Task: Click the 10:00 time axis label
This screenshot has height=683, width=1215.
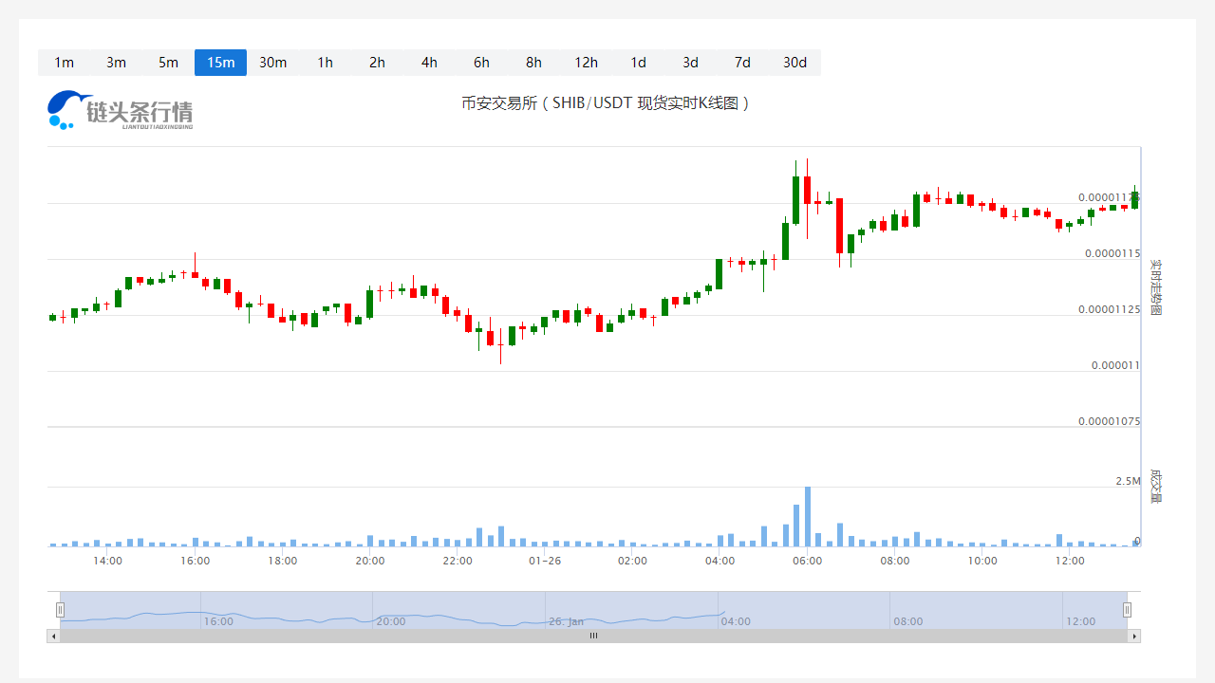Action: tap(982, 561)
